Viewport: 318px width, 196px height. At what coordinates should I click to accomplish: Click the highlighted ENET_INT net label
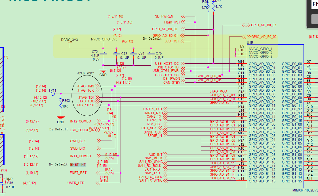point(78,164)
